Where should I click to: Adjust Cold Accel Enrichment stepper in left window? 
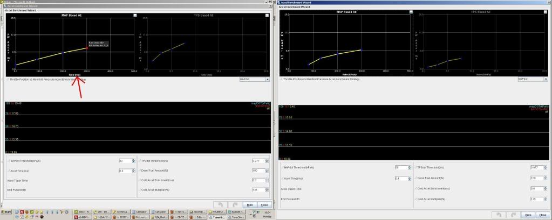pos(267,180)
